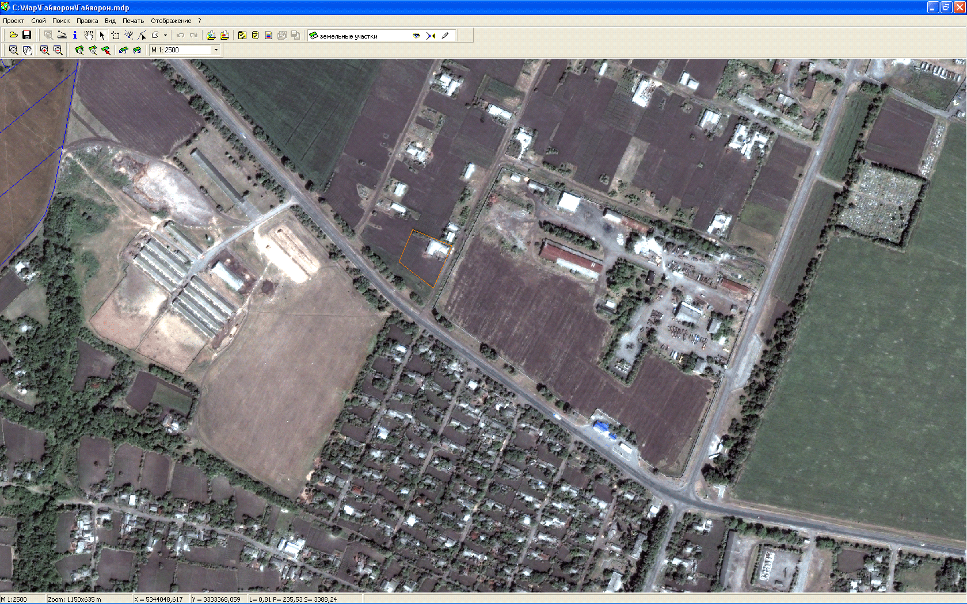Toggle visibility eye of земельные участки layer
The height and width of the screenshot is (604, 967).
pyautogui.click(x=416, y=36)
